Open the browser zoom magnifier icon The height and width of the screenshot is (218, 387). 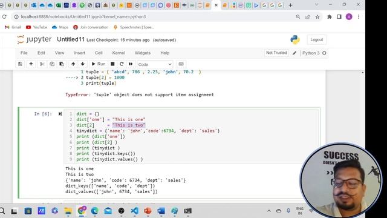tap(298, 17)
